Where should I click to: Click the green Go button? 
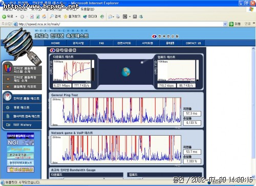point(231,24)
